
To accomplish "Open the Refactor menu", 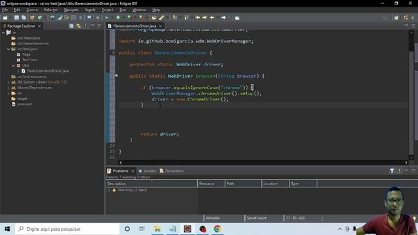I will tap(51, 10).
